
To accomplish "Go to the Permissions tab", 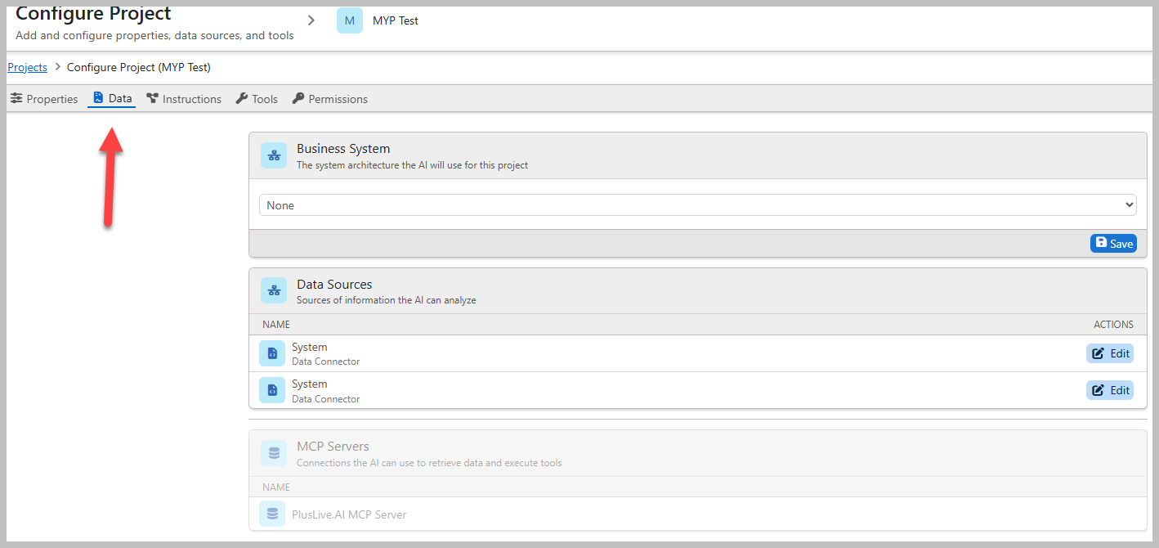I will 330,99.
